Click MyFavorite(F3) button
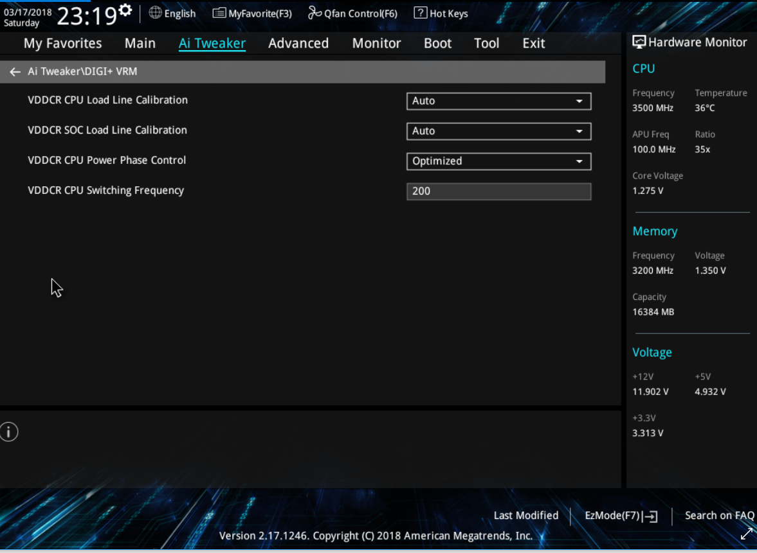 (x=253, y=13)
